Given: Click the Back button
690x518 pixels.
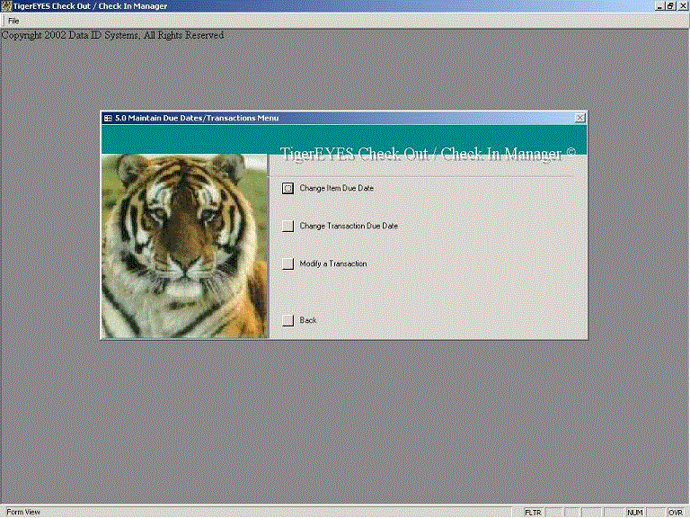Looking at the screenshot, I should [287, 320].
